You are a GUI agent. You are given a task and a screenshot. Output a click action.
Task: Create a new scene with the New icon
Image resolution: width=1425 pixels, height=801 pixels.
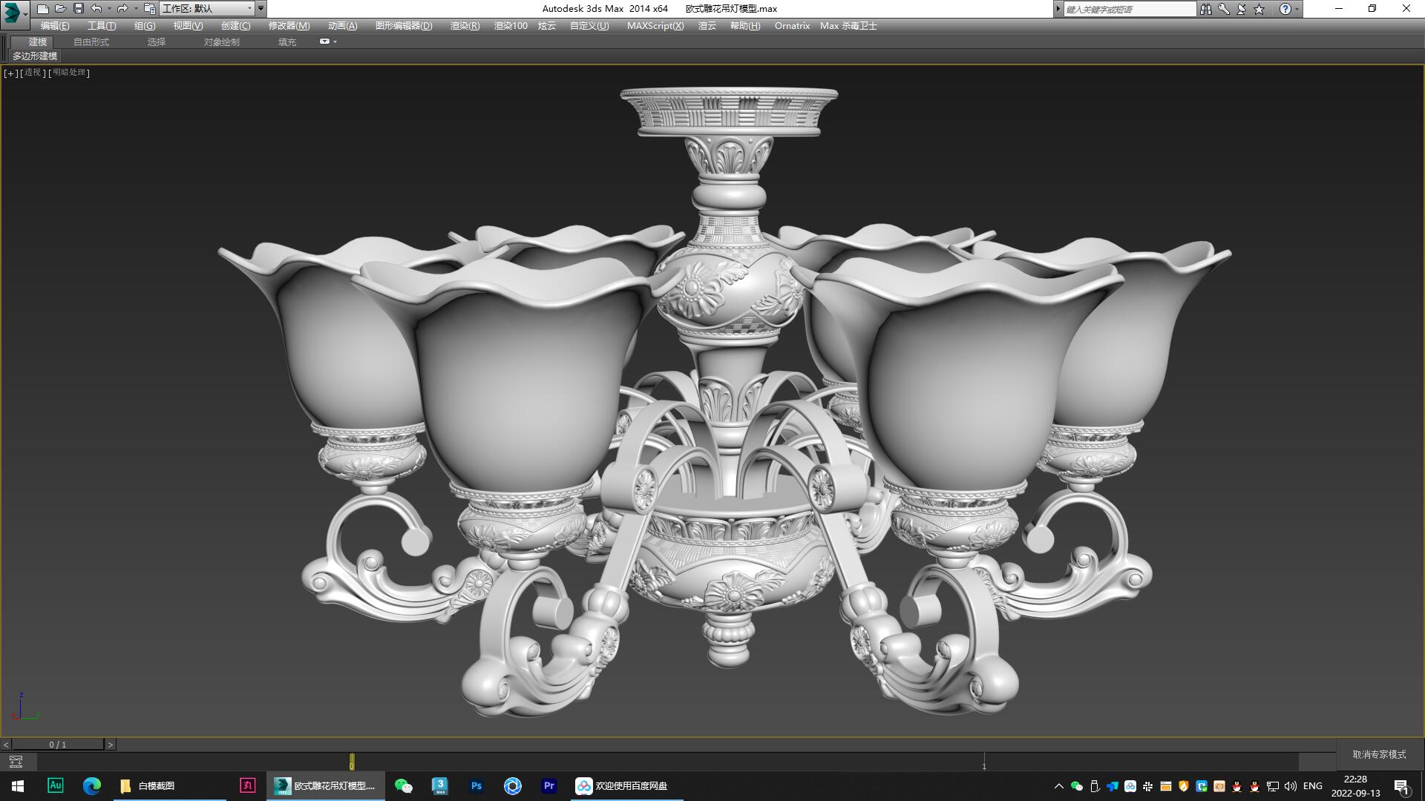[x=43, y=9]
